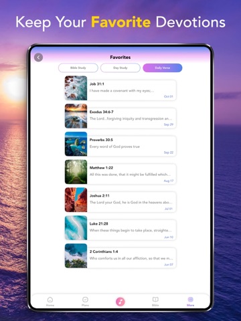
Task: Click the Jun 10 date label
Action: click(x=169, y=237)
